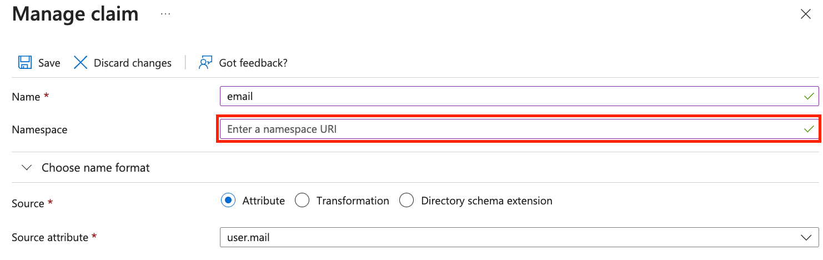The height and width of the screenshot is (260, 823).
Task: Click the Save floppy disk icon
Action: click(24, 62)
